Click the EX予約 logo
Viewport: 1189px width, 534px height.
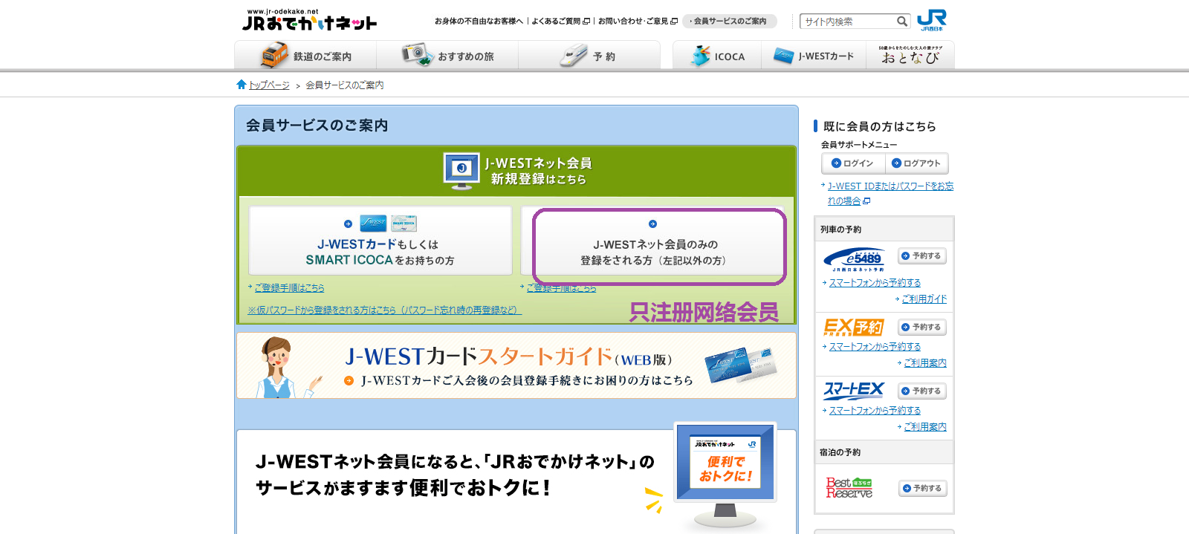point(853,328)
